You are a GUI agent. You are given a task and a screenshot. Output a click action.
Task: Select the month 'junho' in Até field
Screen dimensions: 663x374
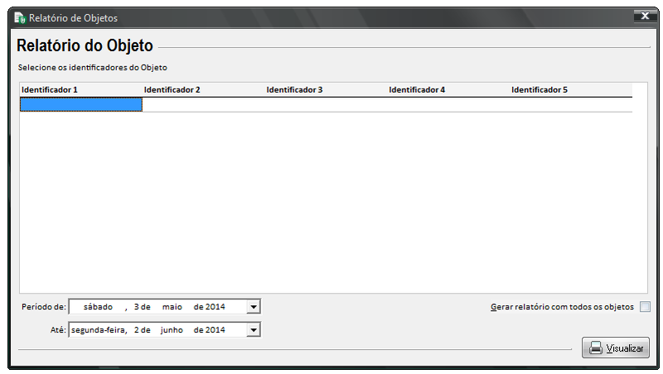pos(172,330)
